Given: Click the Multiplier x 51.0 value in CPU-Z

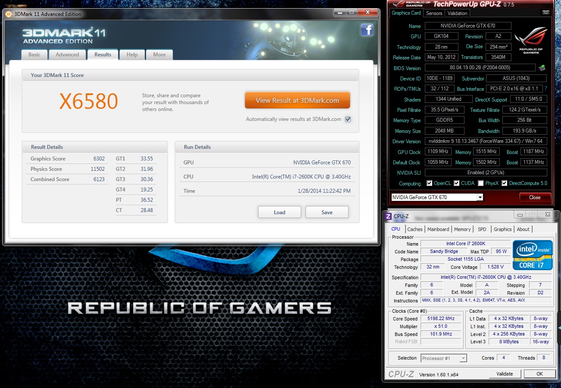Looking at the screenshot, I should coord(442,326).
